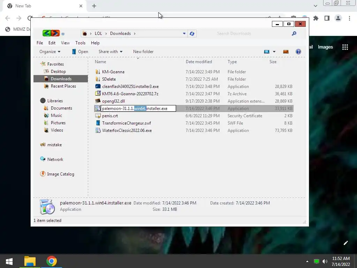Open the Pictures library
This screenshot has height=268, width=357.
pos(58,122)
